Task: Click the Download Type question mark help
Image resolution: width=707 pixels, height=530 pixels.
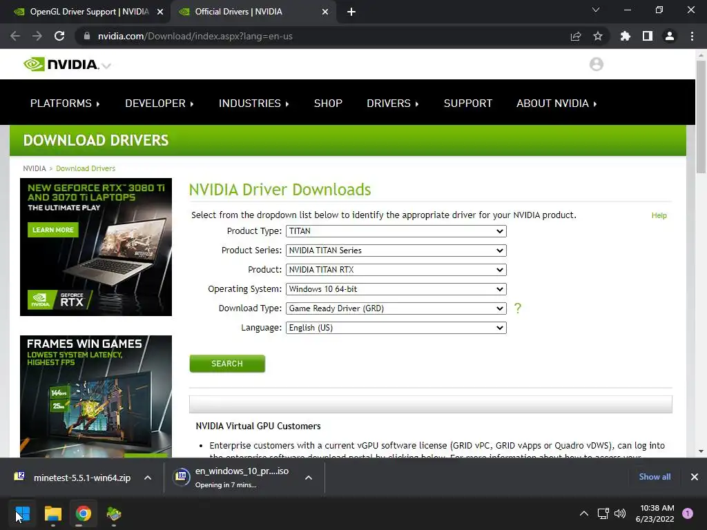Action: click(x=518, y=308)
